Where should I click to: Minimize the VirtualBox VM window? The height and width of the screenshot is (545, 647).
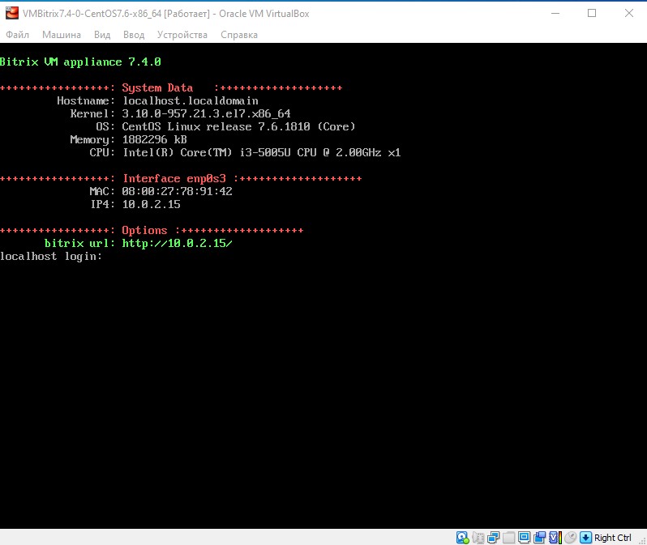555,13
